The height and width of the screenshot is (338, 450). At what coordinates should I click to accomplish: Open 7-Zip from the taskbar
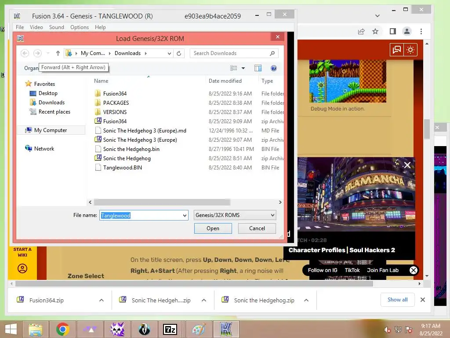click(x=170, y=329)
